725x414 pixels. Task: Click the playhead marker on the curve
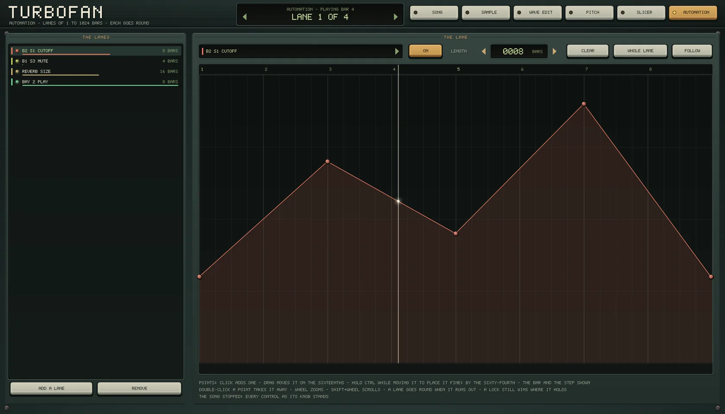(x=398, y=201)
